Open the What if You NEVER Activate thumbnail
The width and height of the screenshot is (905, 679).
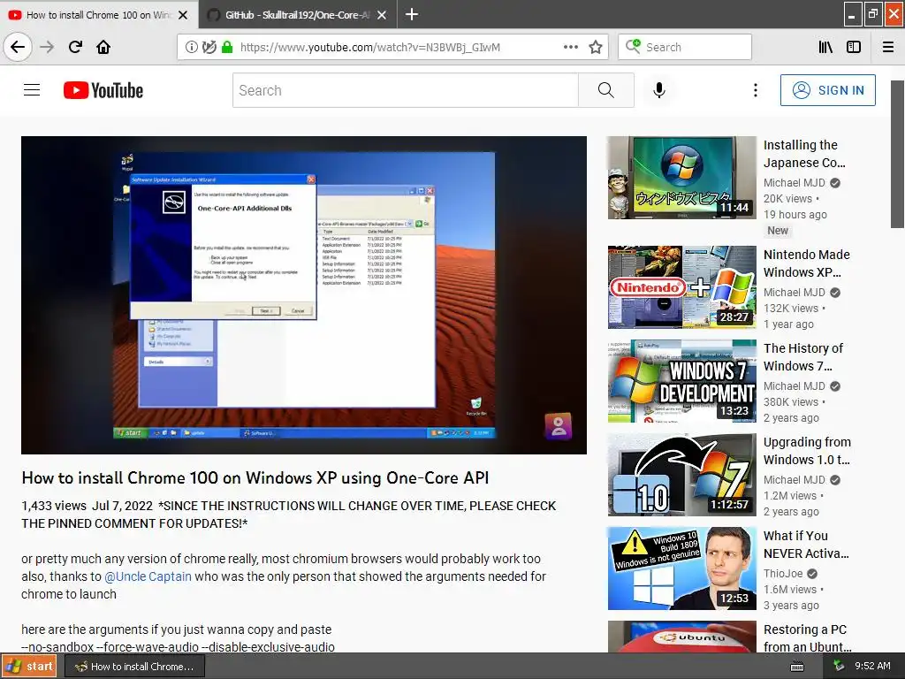pyautogui.click(x=681, y=568)
